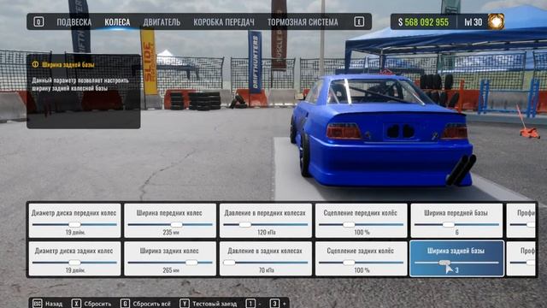
Task: Adjust the Ширина передних колес slider
Action: click(170, 224)
